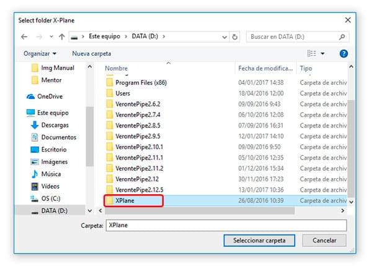Click date 26/08/2016 10:39 of XPlane
372x266 pixels.
(261, 200)
